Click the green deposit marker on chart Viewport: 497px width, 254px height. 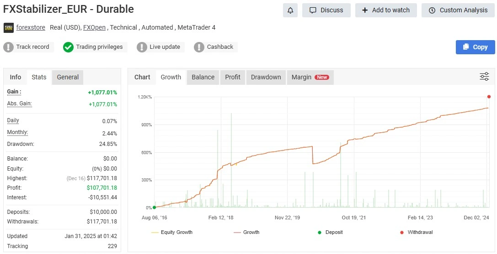click(154, 207)
